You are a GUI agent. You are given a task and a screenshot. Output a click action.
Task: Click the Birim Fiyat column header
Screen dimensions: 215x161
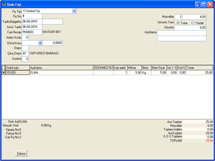159,68
